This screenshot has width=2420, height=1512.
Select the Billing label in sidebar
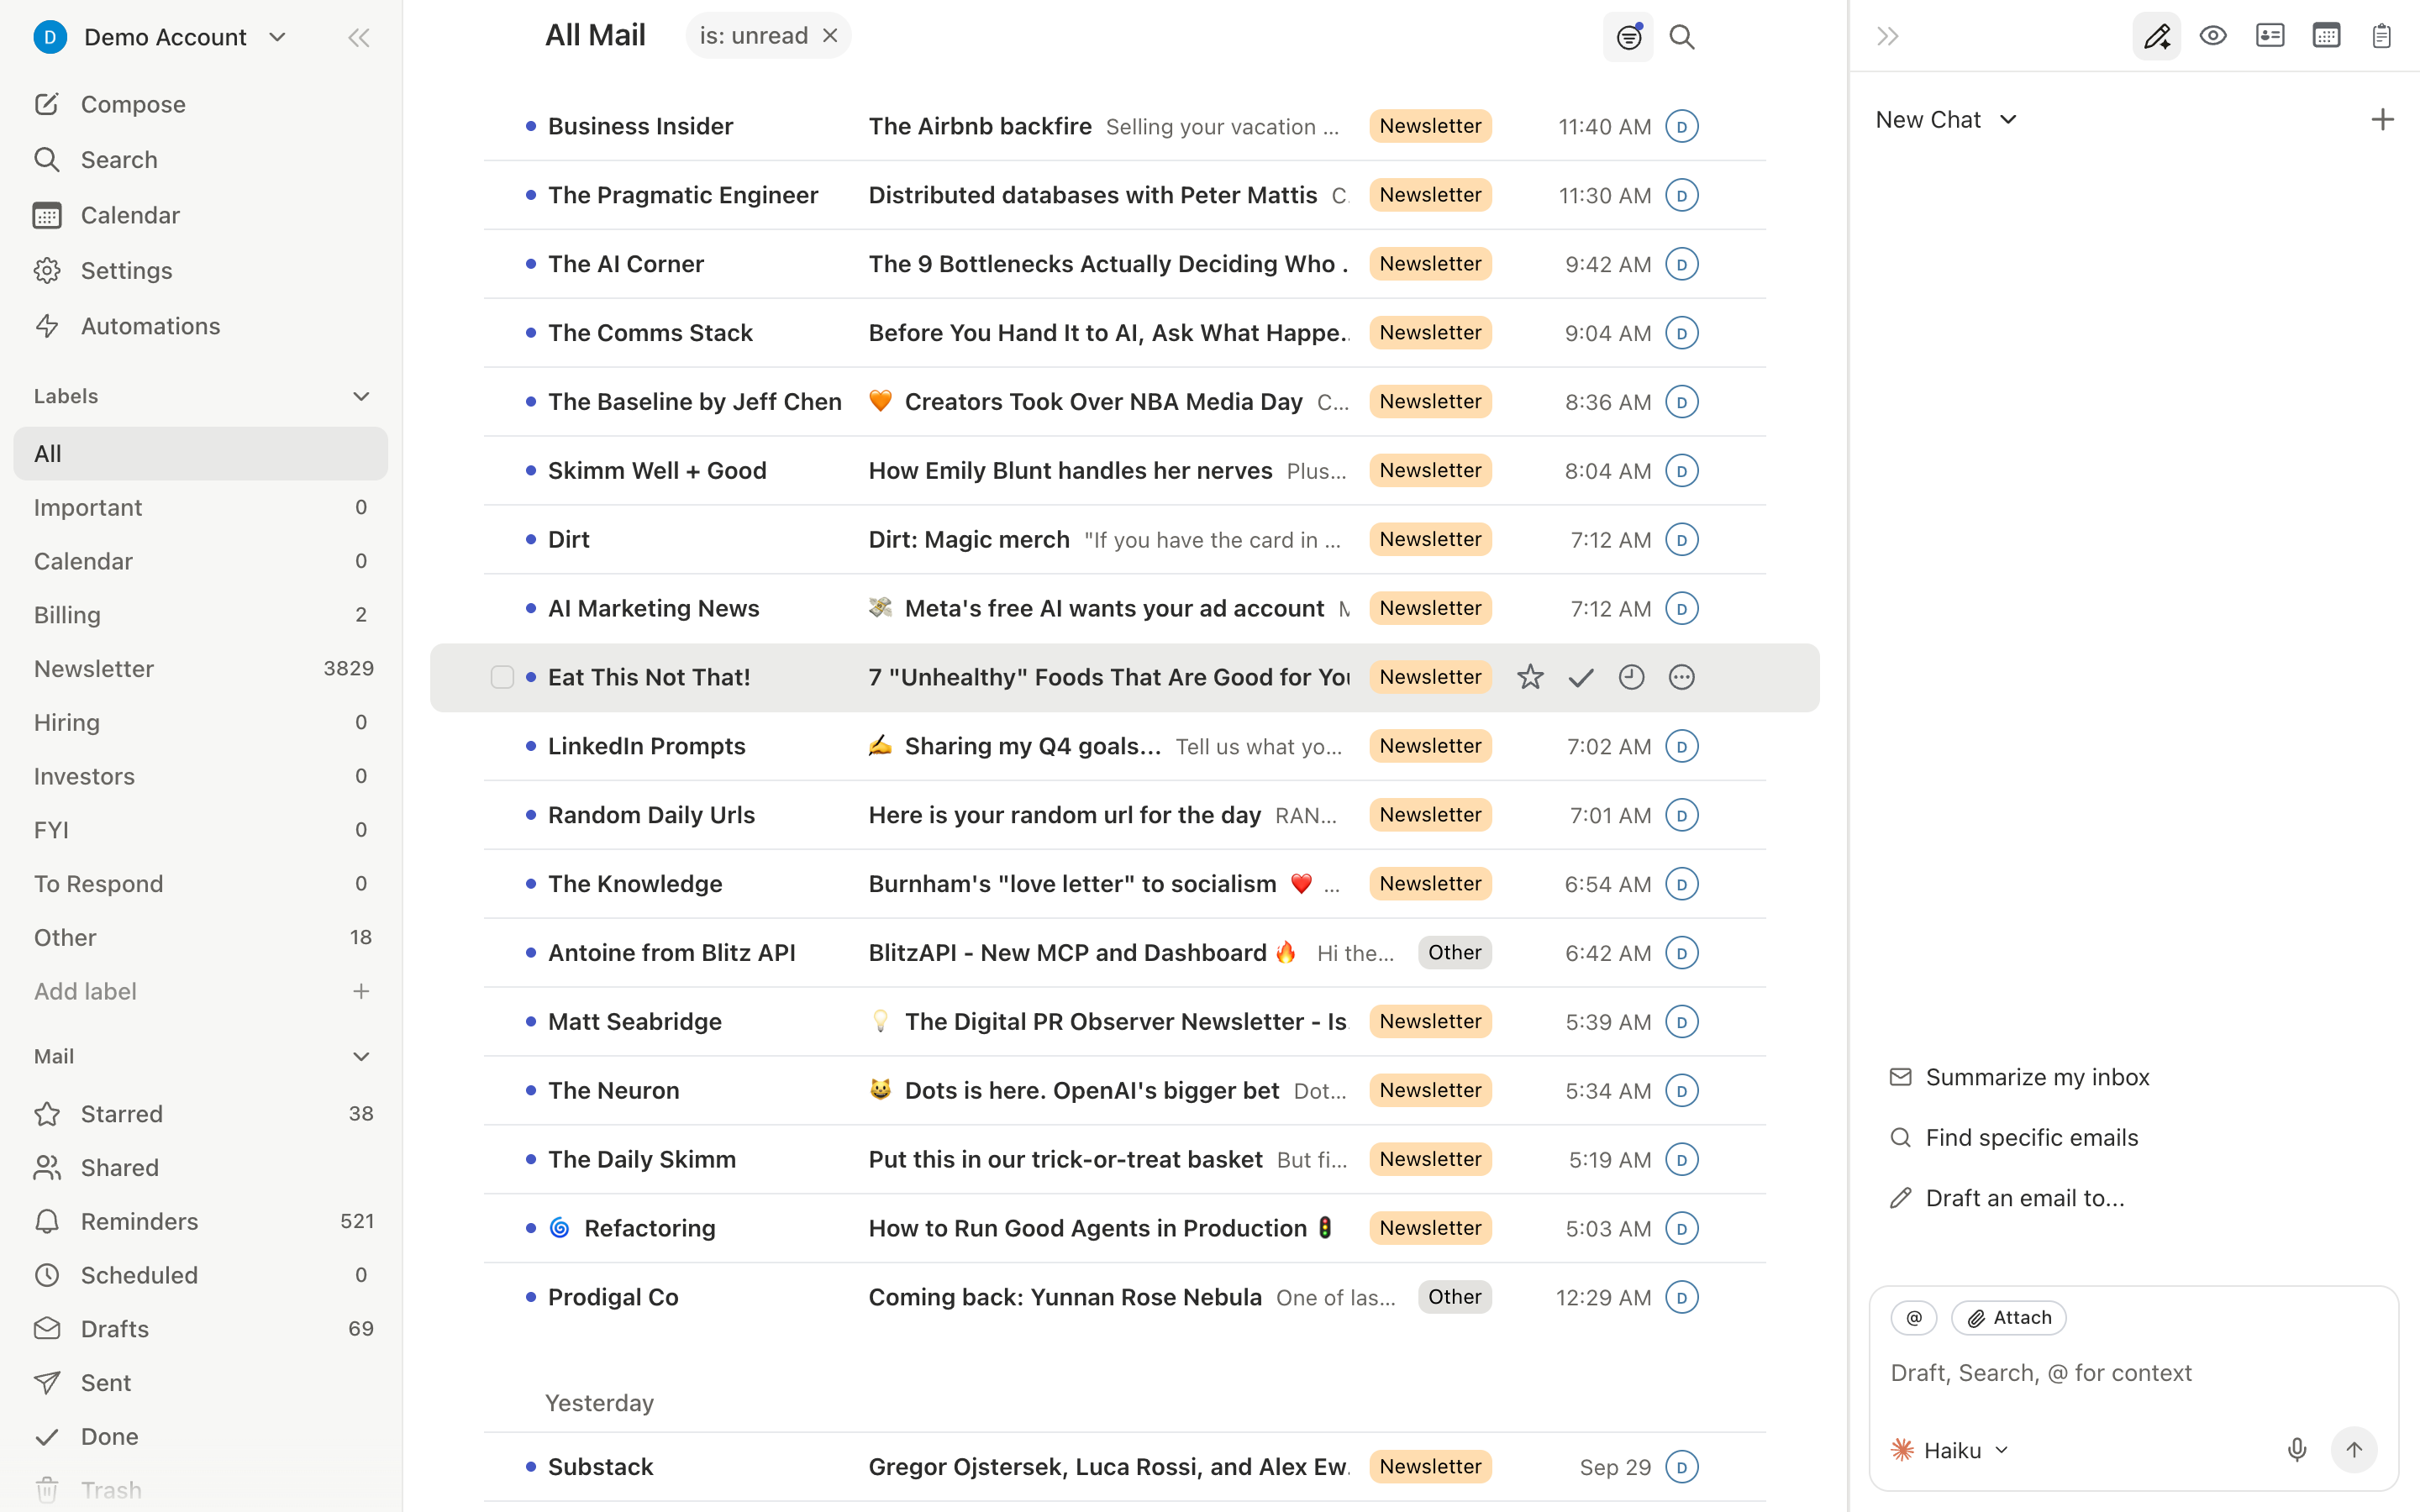[x=201, y=615]
